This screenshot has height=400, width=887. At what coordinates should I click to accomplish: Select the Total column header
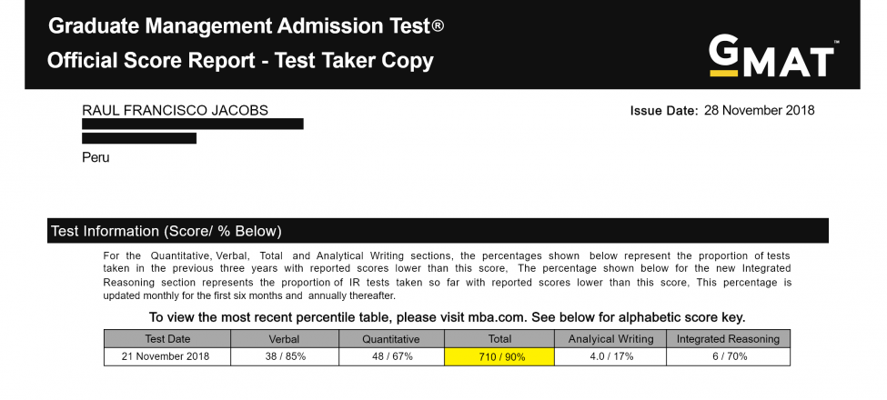(499, 339)
